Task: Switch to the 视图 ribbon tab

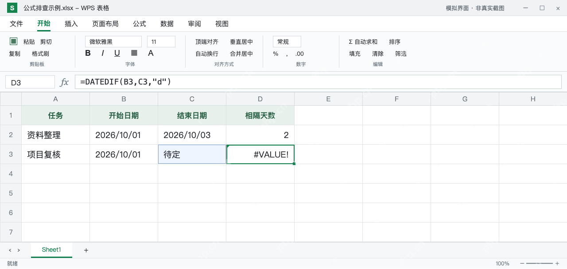Action: [222, 24]
